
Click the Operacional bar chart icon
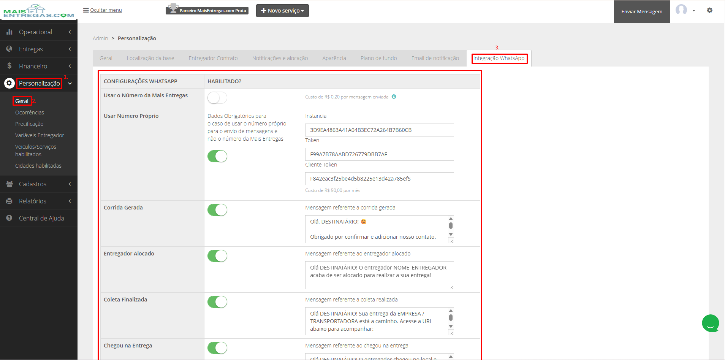[x=9, y=32]
